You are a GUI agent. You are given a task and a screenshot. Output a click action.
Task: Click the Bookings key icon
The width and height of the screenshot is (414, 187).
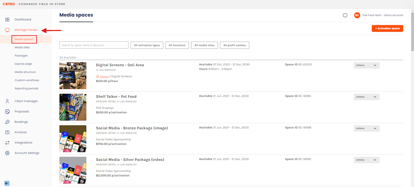pos(7,122)
